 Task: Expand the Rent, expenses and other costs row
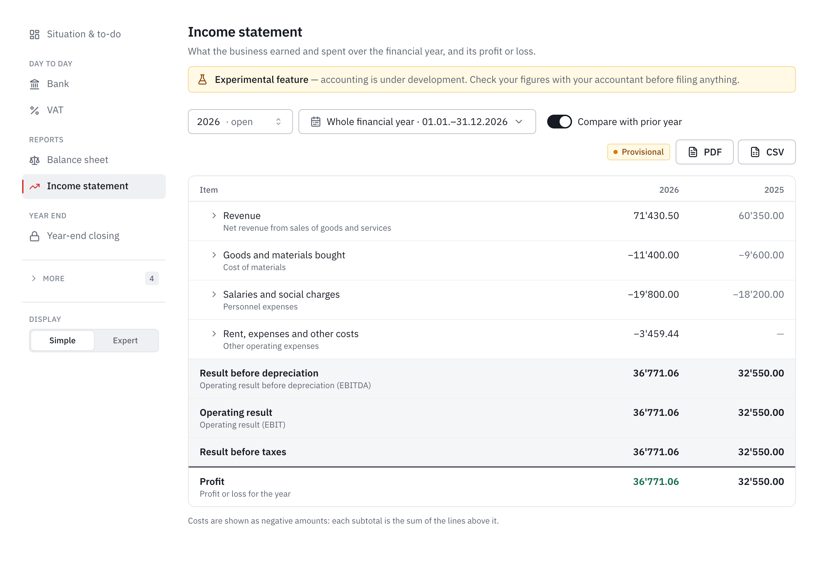214,334
